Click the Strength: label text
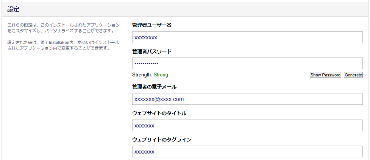 pos(142,75)
